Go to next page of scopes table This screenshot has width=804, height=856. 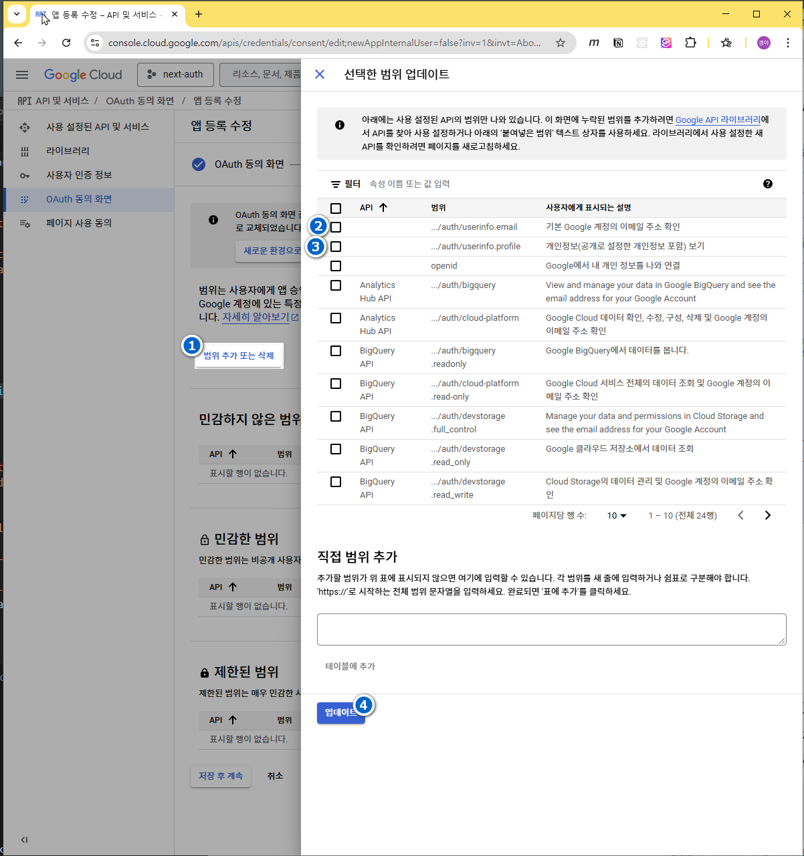(x=767, y=515)
